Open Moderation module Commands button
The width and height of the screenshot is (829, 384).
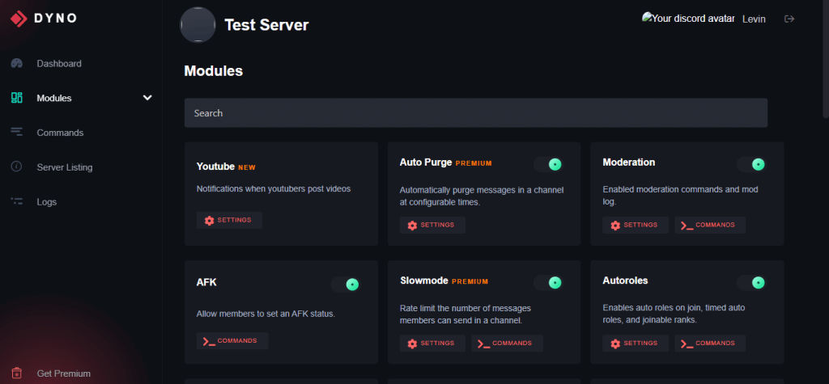click(x=710, y=226)
